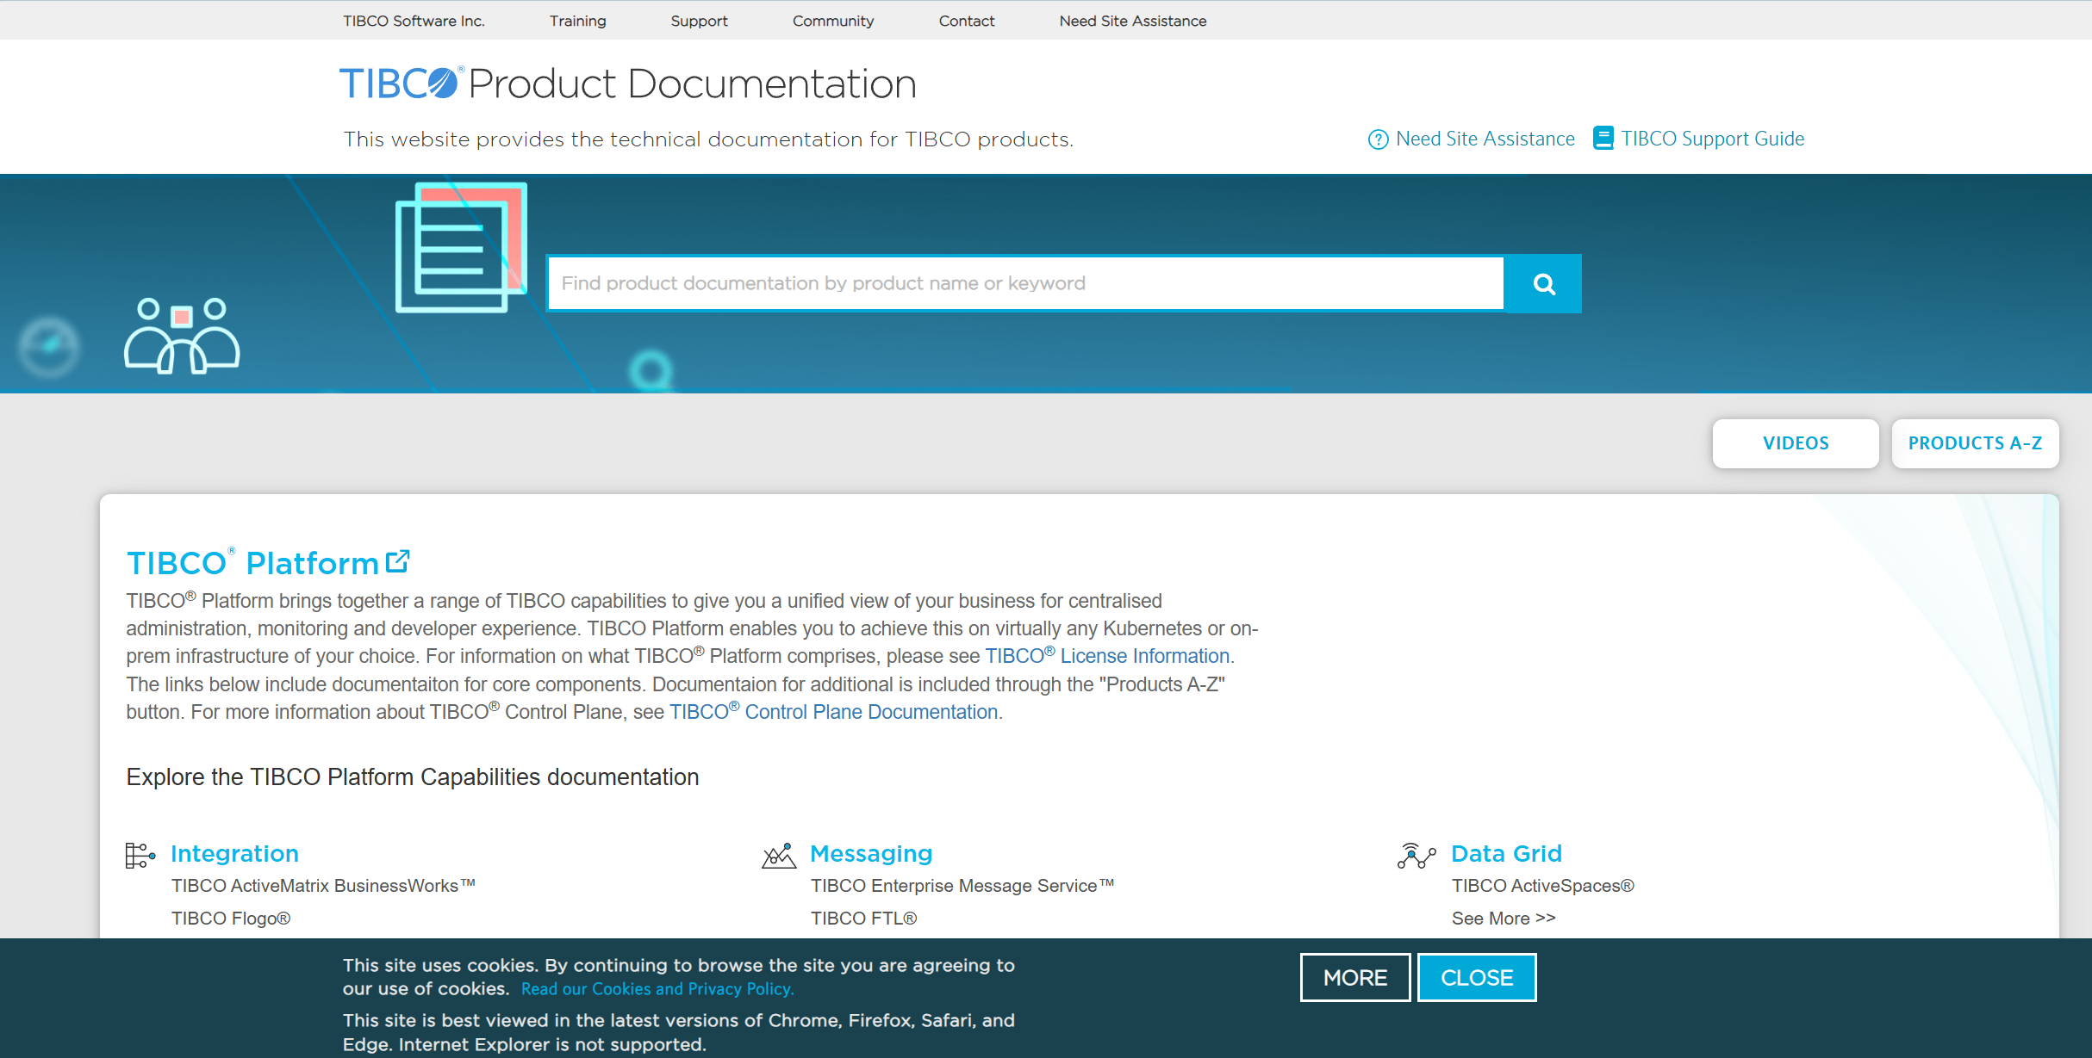
Task: Open Need Site Assistance in top bar
Action: pos(1132,21)
